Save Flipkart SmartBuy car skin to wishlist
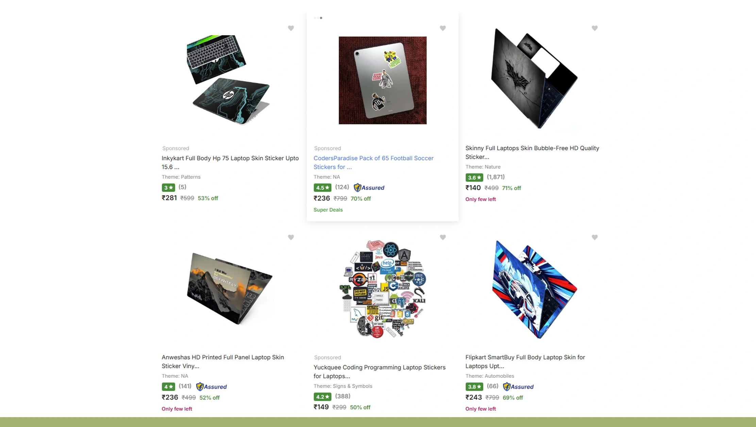This screenshot has height=427, width=756. [x=594, y=237]
